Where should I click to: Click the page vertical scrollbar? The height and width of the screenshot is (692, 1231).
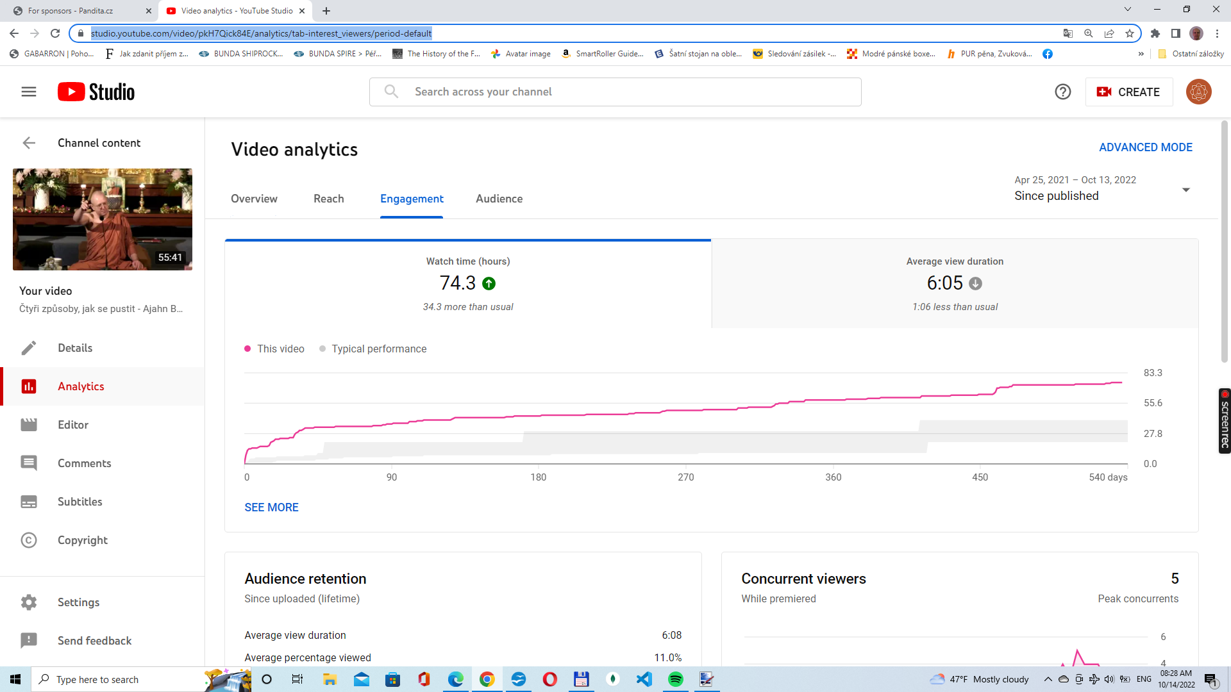(x=1225, y=241)
